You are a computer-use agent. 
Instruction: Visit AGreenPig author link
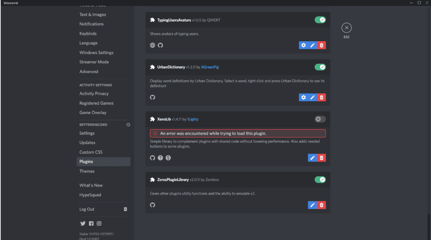[210, 67]
